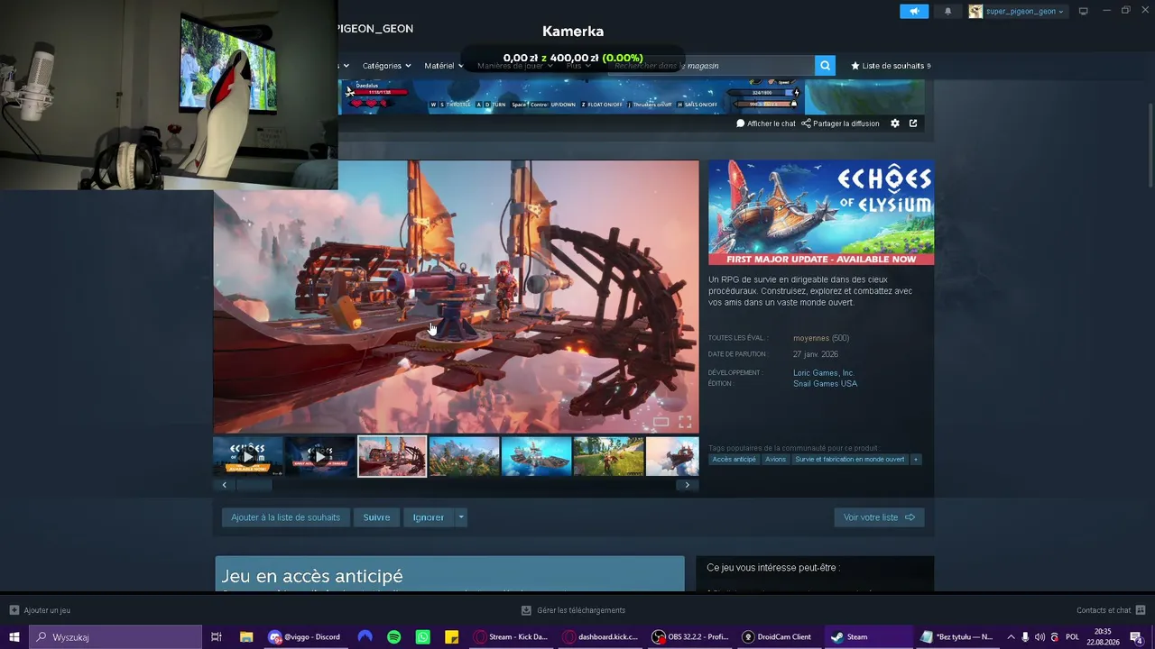Open the Echoes of Elysium header image
This screenshot has width=1155, height=649.
pos(821,213)
